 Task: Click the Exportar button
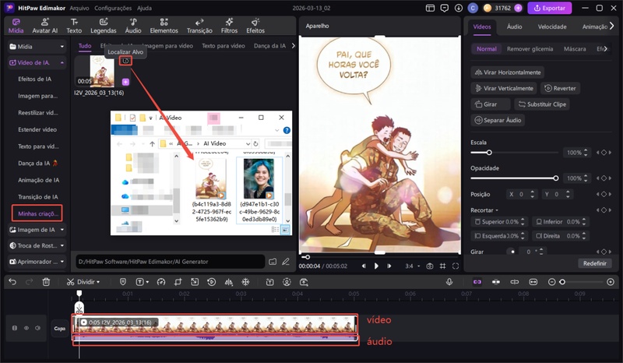click(550, 8)
